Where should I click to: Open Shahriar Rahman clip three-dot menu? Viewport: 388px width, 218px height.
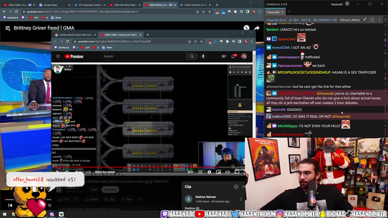tap(241, 199)
